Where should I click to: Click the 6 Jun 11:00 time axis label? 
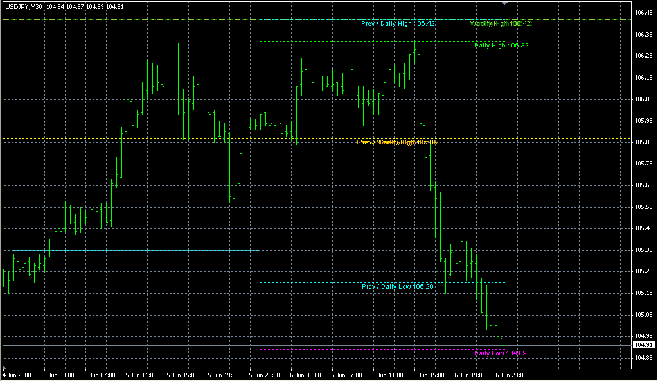[386, 374]
